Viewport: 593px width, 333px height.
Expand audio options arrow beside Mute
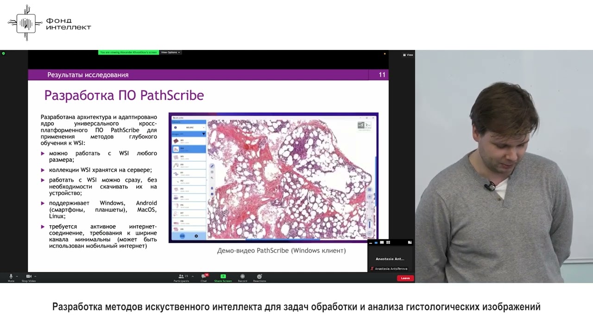pos(17,276)
